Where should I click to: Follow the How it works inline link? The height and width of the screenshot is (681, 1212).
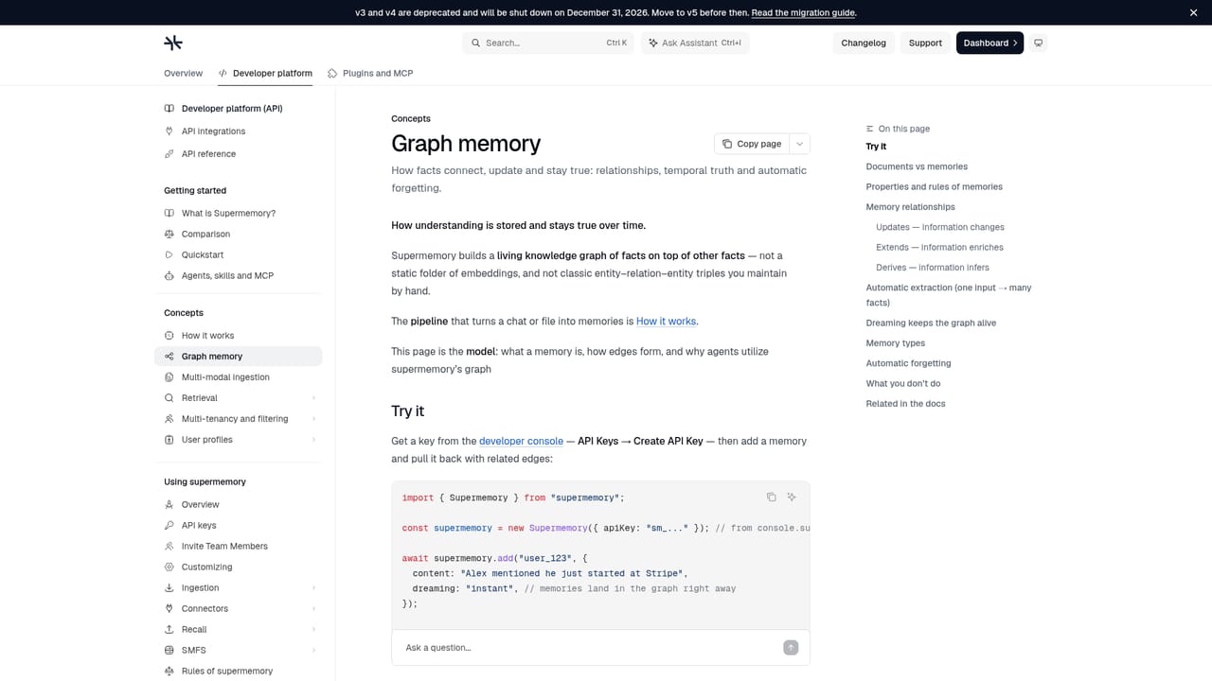[x=667, y=322]
